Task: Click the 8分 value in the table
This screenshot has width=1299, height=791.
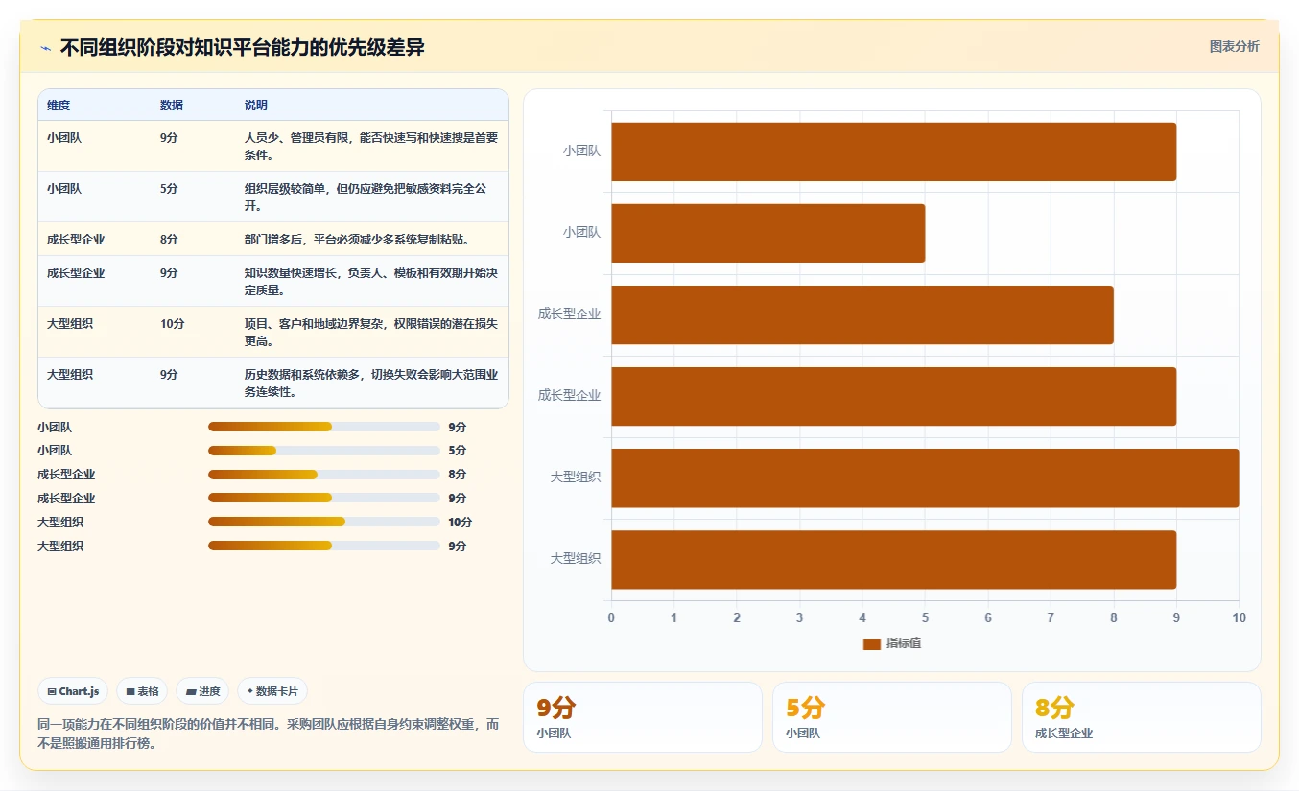Action: 169,240
